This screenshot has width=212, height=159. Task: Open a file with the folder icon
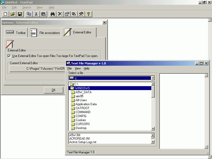(x=12, y=14)
